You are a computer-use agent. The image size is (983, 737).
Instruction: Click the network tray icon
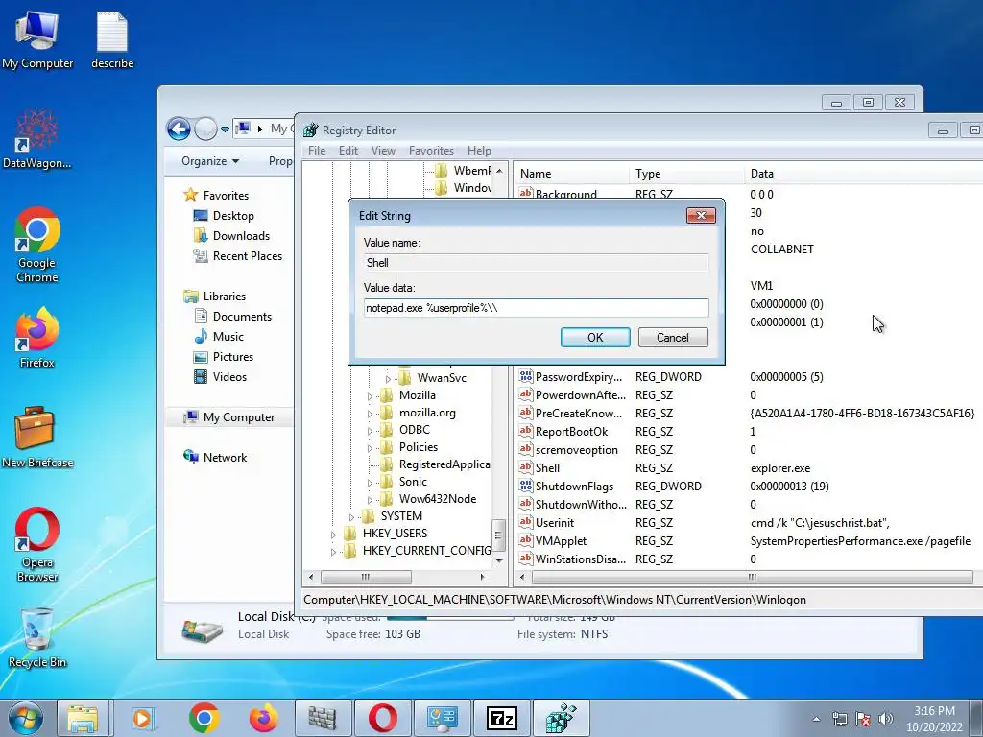(839, 719)
